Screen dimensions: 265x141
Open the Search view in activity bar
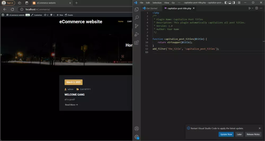point(137,18)
